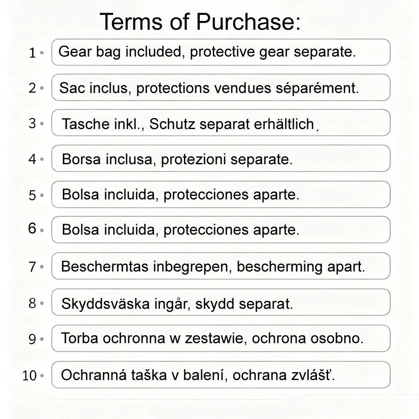419x419 pixels.
Task: Select the Polish 'Torba ochronna' text box
Action: pos(221,338)
